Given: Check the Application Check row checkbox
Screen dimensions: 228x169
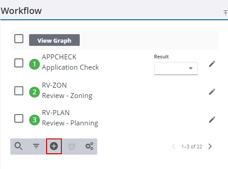Looking at the screenshot, I should click(19, 63).
